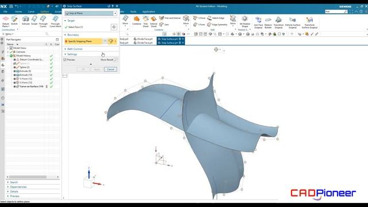Select the Trim Sheet tool
The image size is (368, 207).
tap(145, 22)
